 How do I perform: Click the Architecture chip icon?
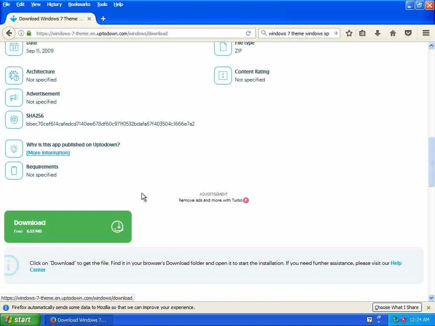coord(14,76)
